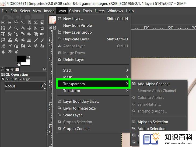The image size is (196, 147).
Task: Choose Alpha to Selection
Action: 159,122
